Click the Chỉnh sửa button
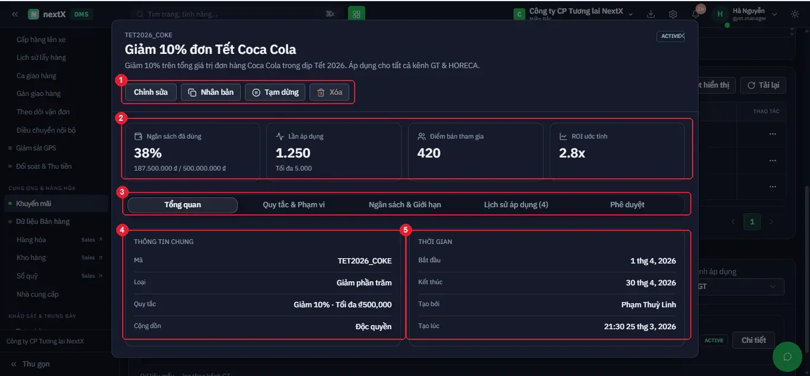The width and height of the screenshot is (810, 376). point(151,92)
